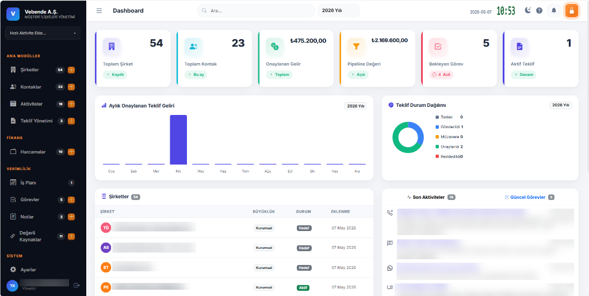589x296 pixels.
Task: Toggle the sidebar hamburger menu
Action: [99, 10]
